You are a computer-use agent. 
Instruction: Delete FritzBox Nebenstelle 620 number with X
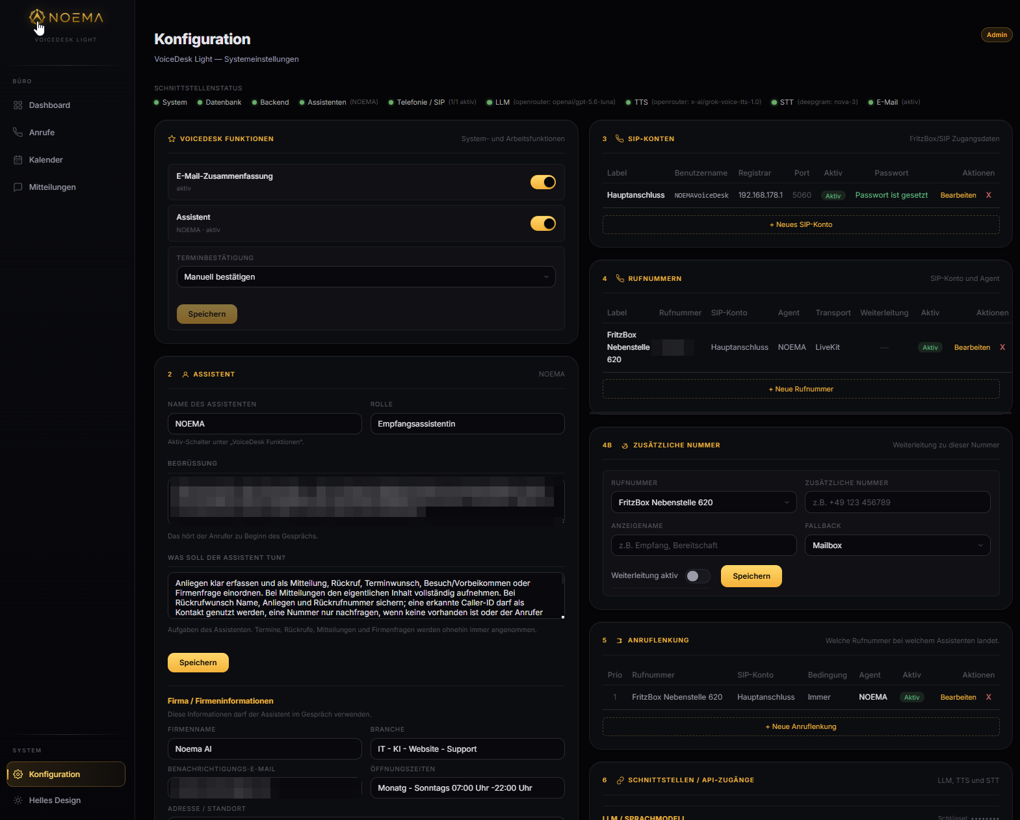point(1002,348)
